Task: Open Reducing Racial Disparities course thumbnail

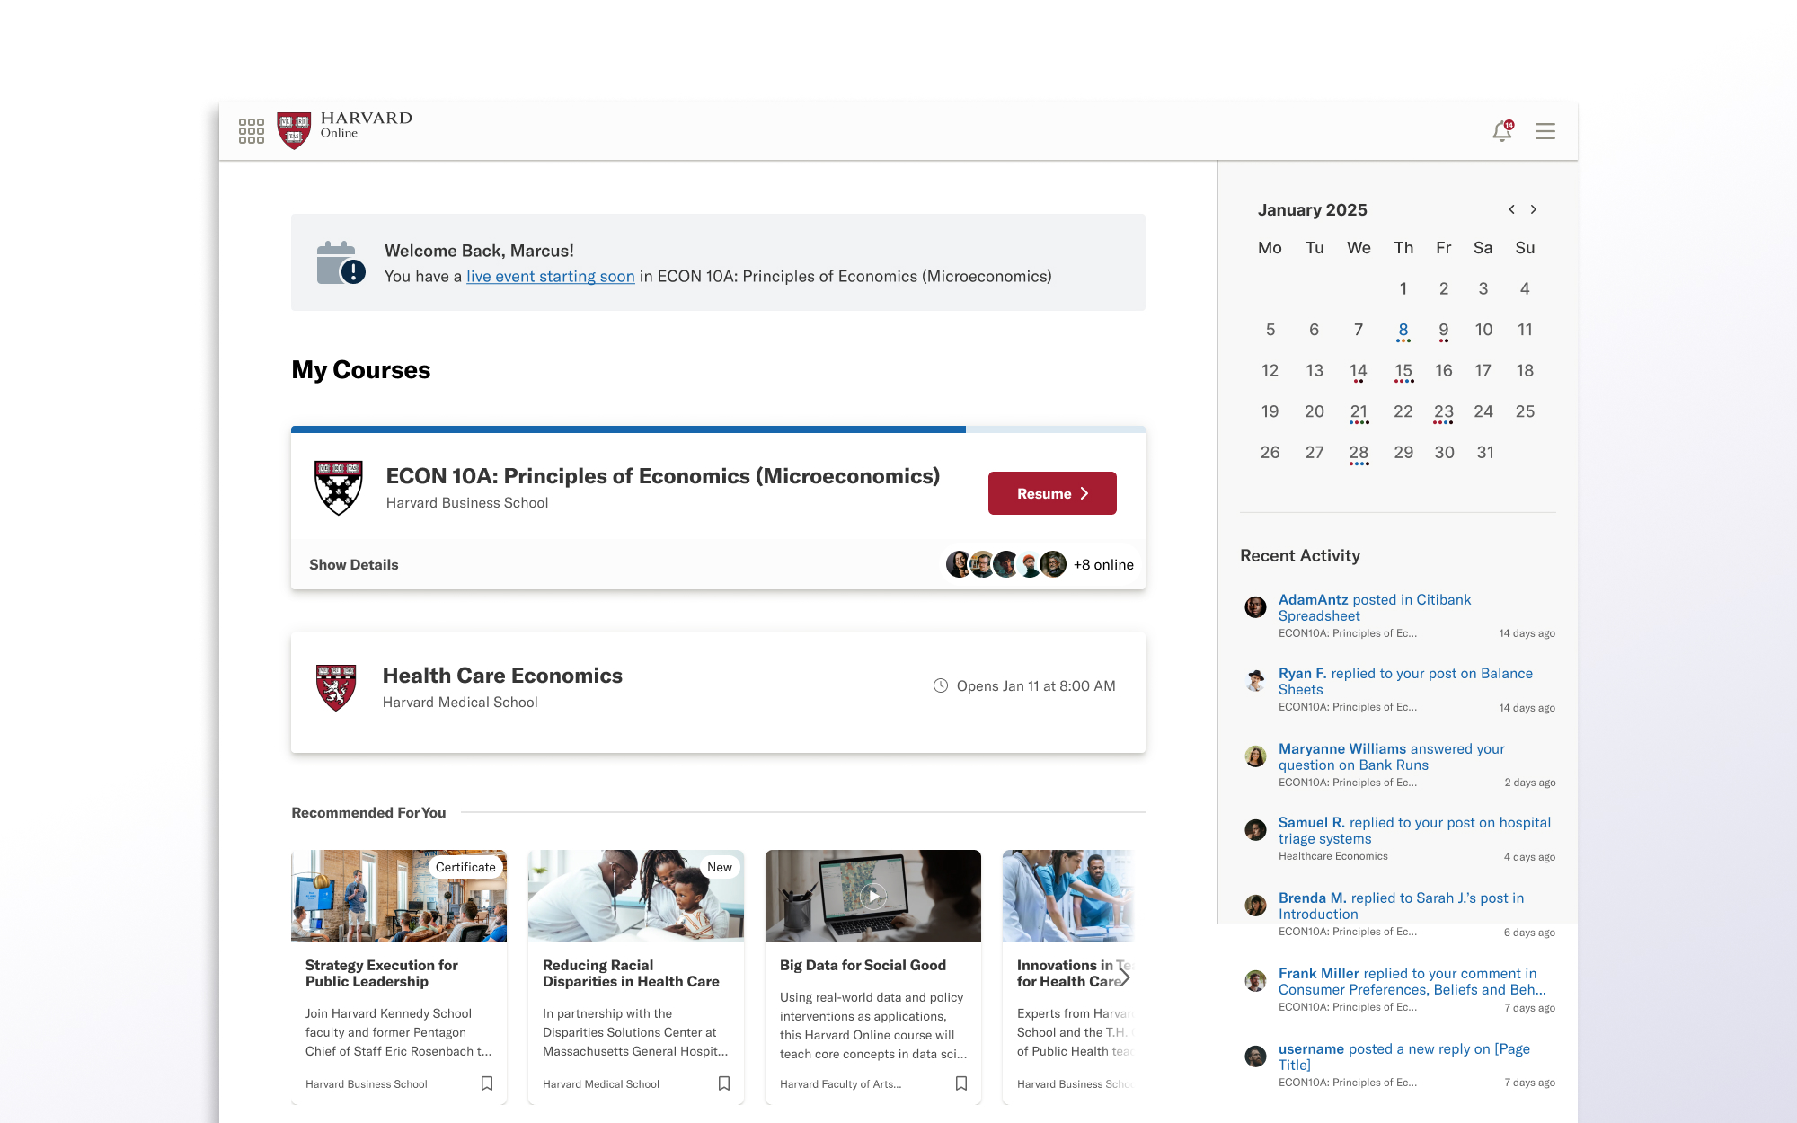Action: [x=636, y=896]
